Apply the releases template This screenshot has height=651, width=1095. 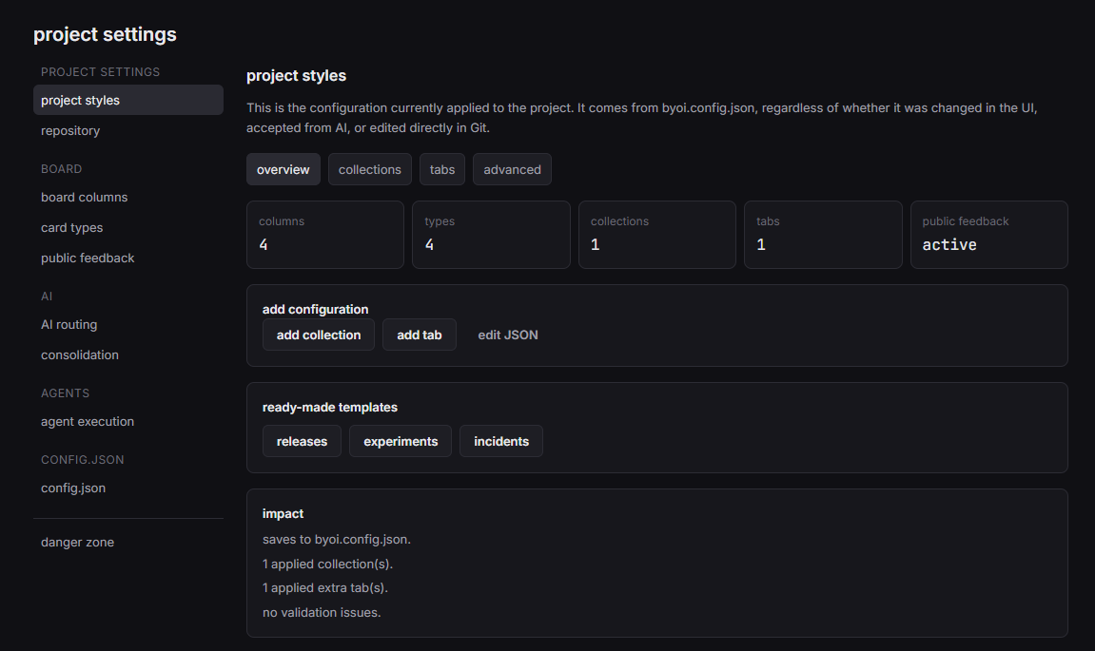302,441
